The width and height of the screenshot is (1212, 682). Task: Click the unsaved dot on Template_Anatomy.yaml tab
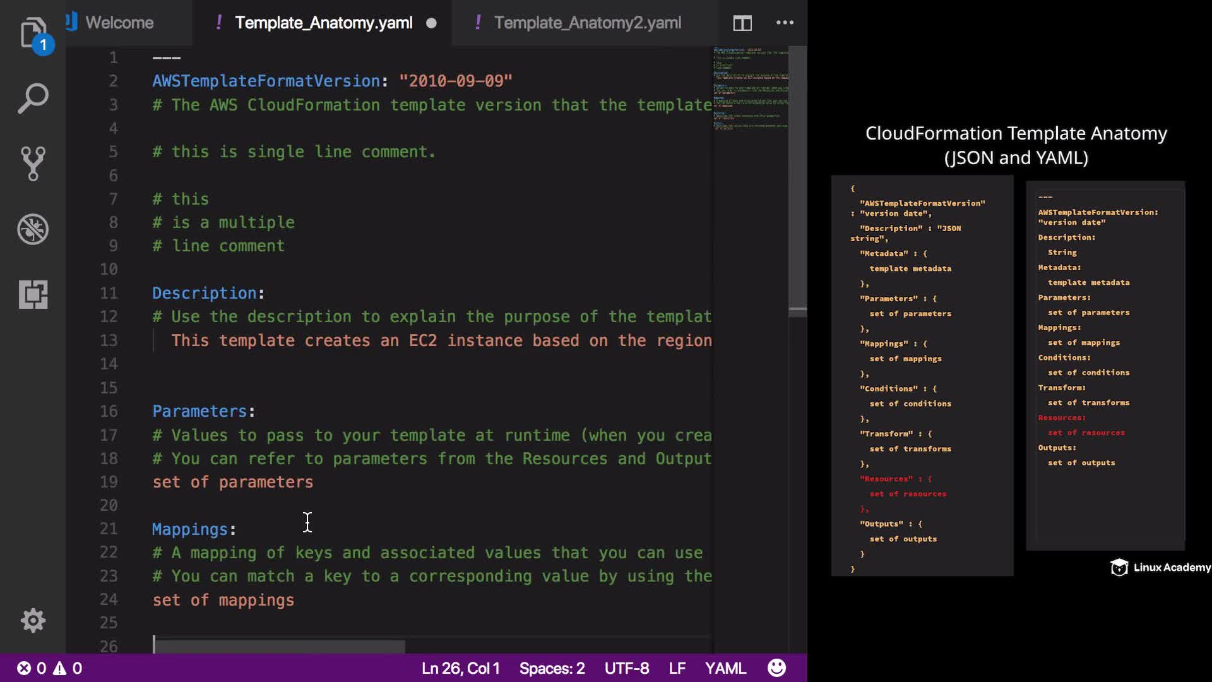click(x=431, y=23)
